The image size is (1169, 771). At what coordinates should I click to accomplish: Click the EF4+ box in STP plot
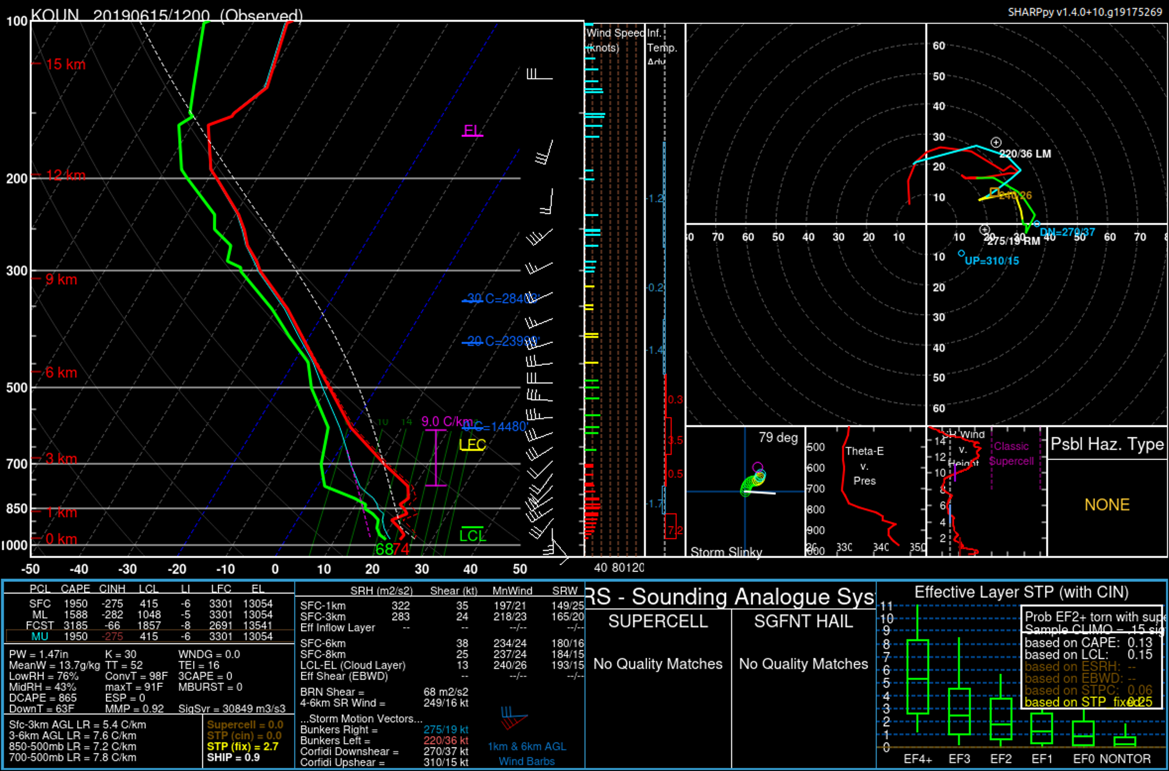[917, 676]
